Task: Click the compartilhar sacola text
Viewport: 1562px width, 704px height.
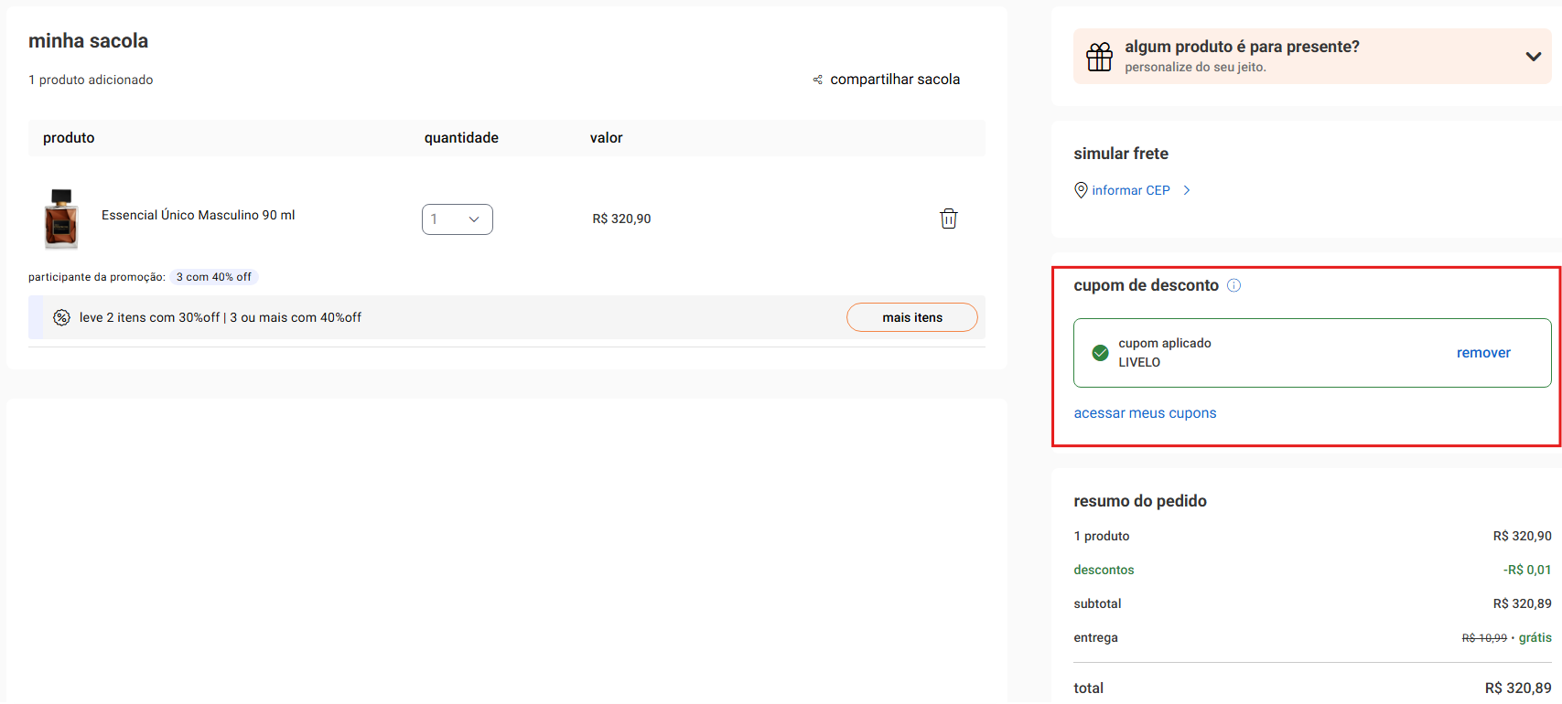Action: [894, 80]
